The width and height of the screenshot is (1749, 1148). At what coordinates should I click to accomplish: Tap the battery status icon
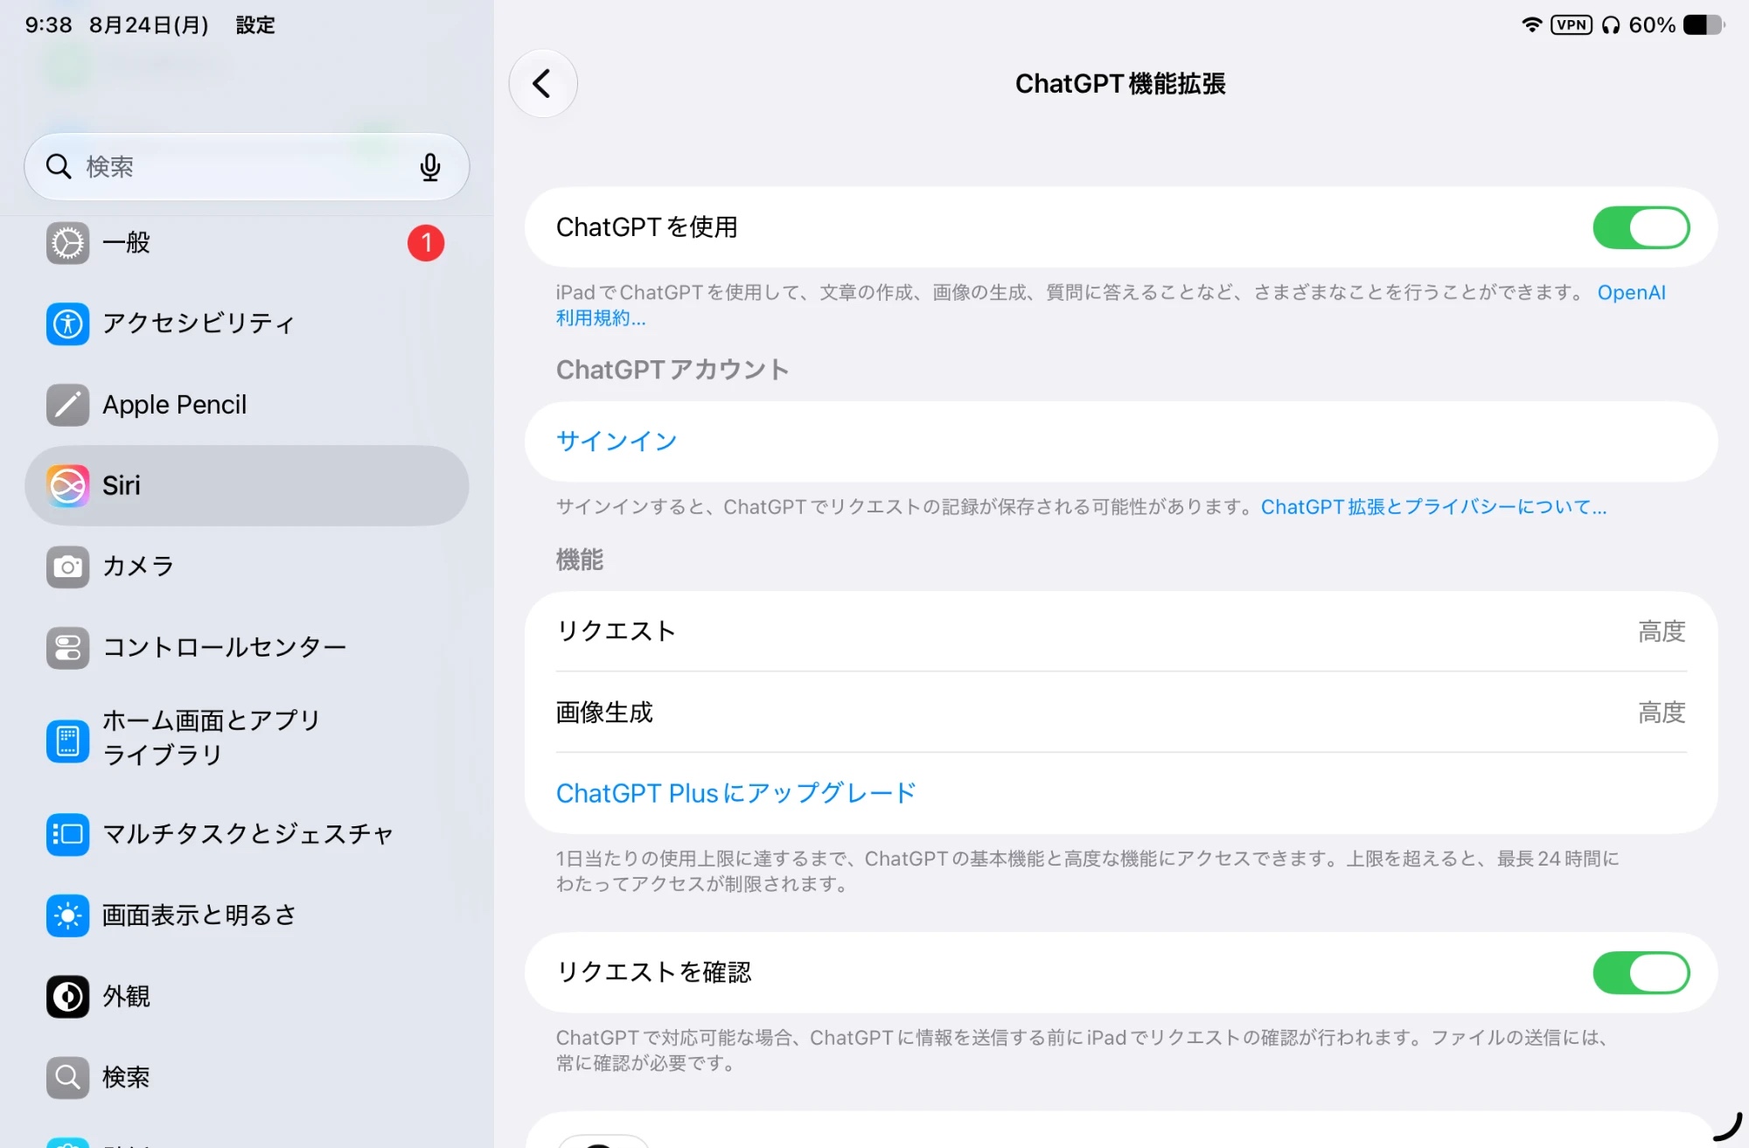tap(1704, 24)
